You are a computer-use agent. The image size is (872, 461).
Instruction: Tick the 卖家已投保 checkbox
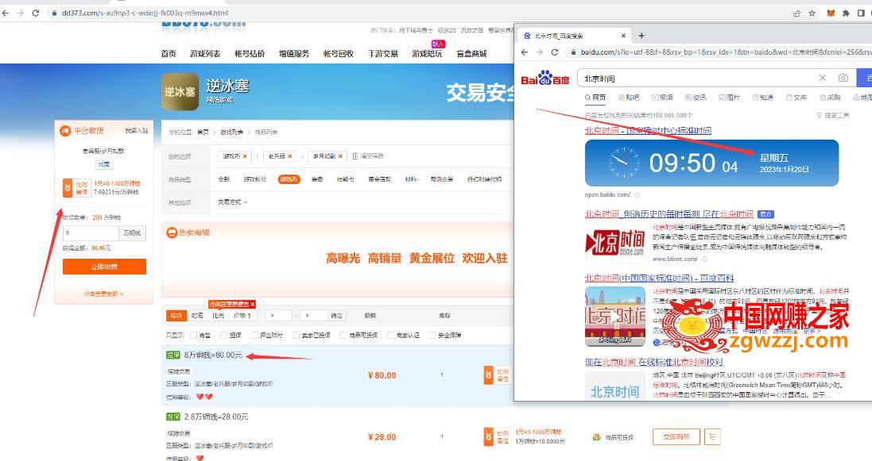coord(296,336)
